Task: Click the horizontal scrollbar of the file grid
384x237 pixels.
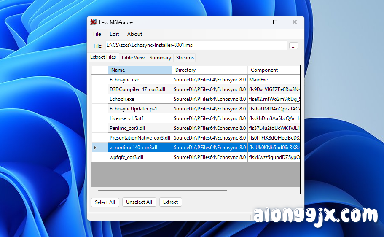Action: pyautogui.click(x=163, y=191)
